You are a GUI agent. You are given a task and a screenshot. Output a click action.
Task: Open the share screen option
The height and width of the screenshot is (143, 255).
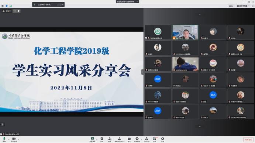coord(92,139)
